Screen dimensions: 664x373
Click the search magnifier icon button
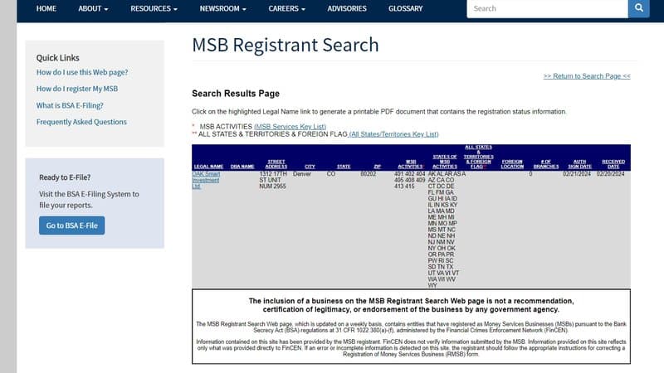[638, 8]
